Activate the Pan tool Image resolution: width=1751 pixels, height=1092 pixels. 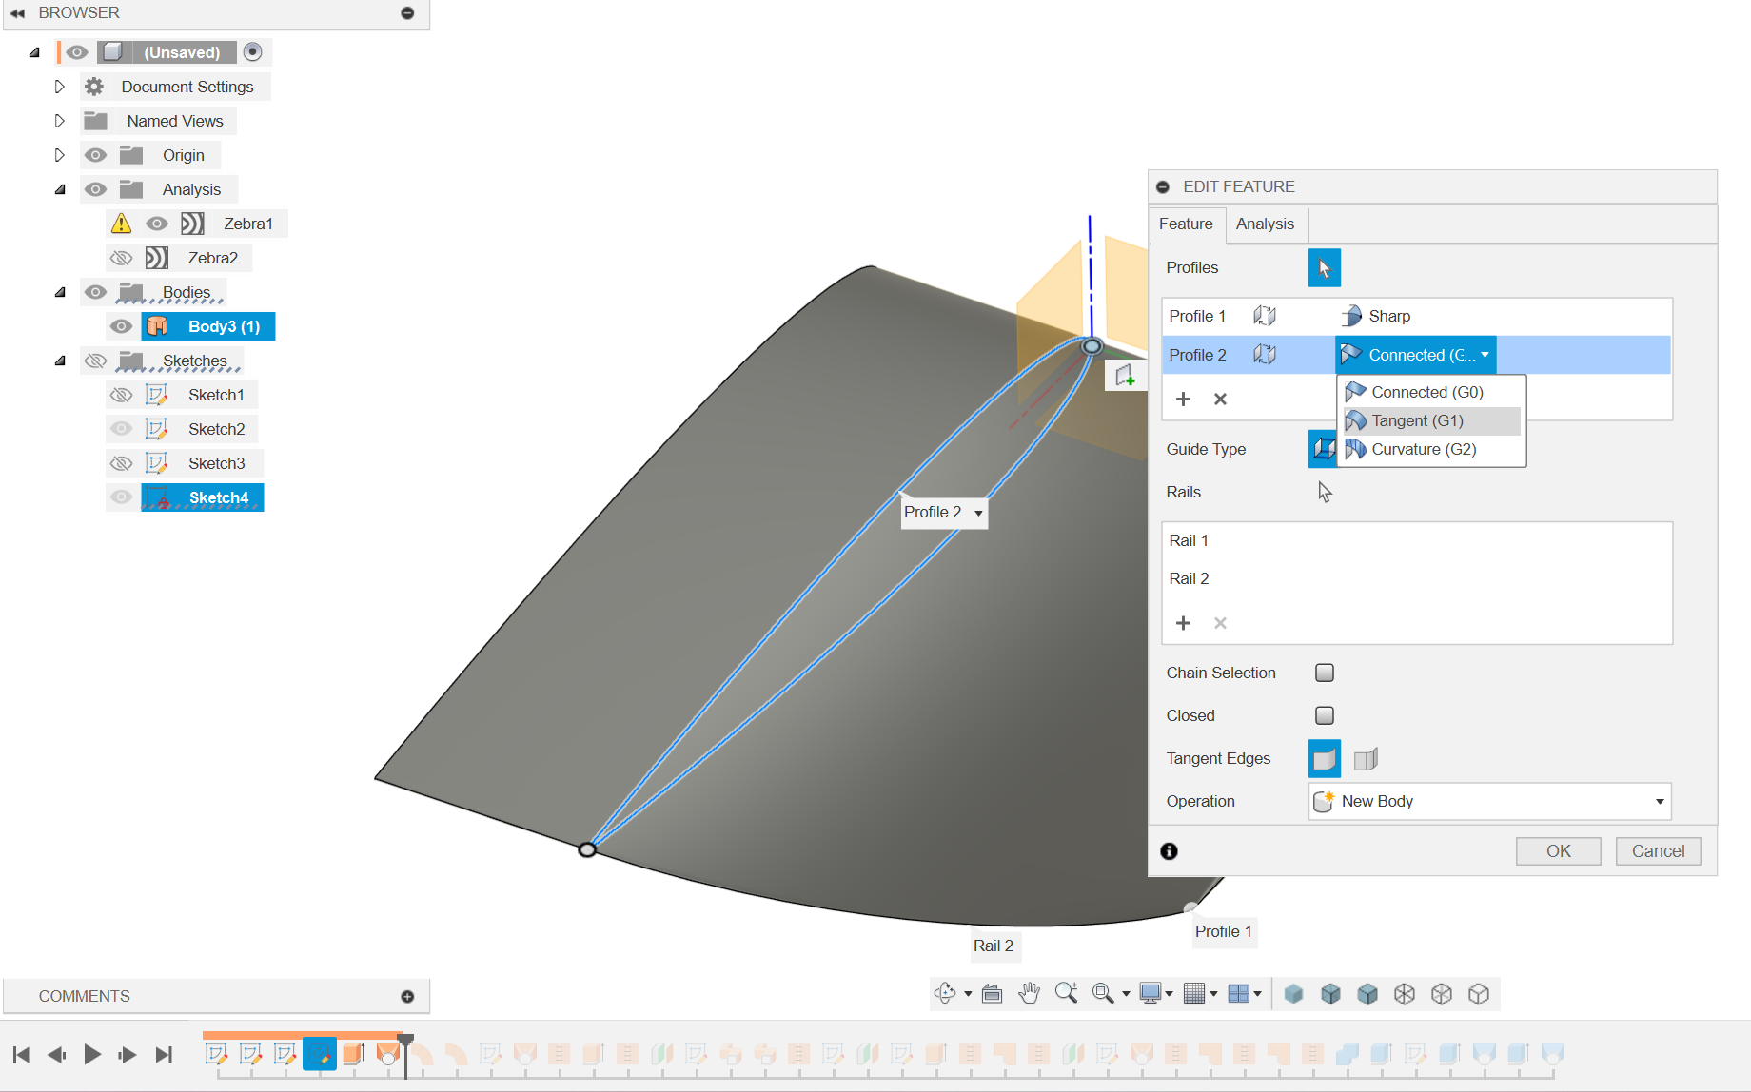pyautogui.click(x=1030, y=993)
